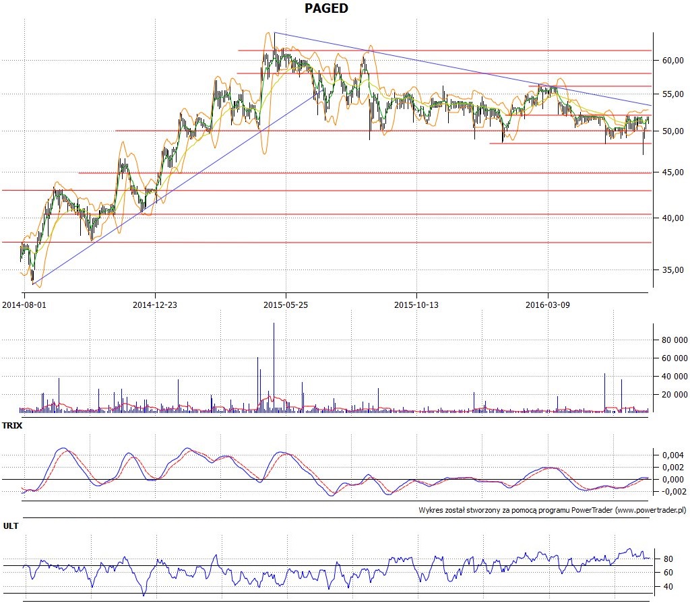This screenshot has height=603, width=690.
Task: Click the 2014-08-01 date label
Action: [x=24, y=305]
